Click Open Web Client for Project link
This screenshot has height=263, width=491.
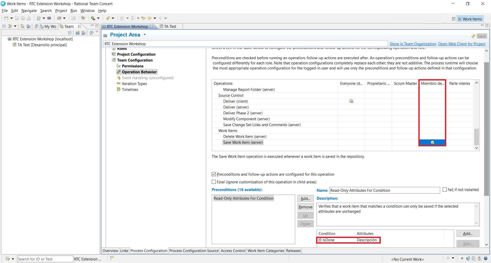tap(462, 44)
